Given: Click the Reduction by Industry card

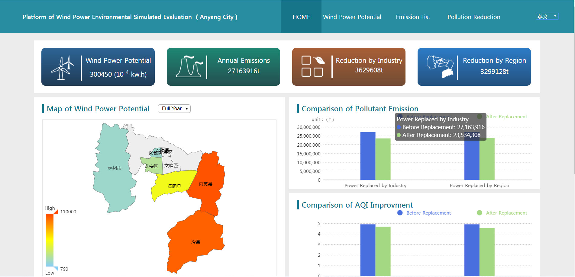Looking at the screenshot, I should (349, 67).
